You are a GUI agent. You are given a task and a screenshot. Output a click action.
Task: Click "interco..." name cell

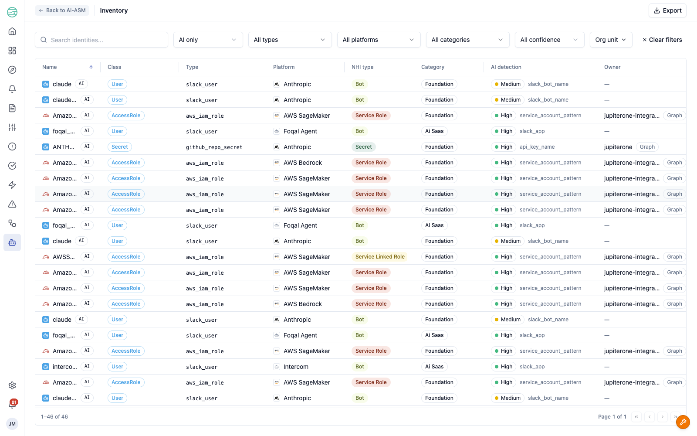[65, 367]
